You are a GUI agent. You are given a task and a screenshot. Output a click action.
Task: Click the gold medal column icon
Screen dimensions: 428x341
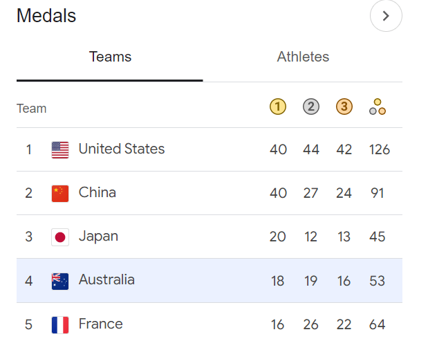tap(278, 107)
